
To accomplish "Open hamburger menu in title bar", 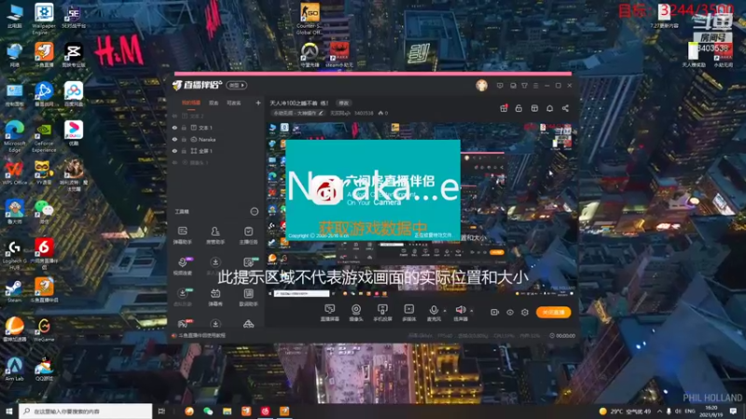I will (x=535, y=86).
